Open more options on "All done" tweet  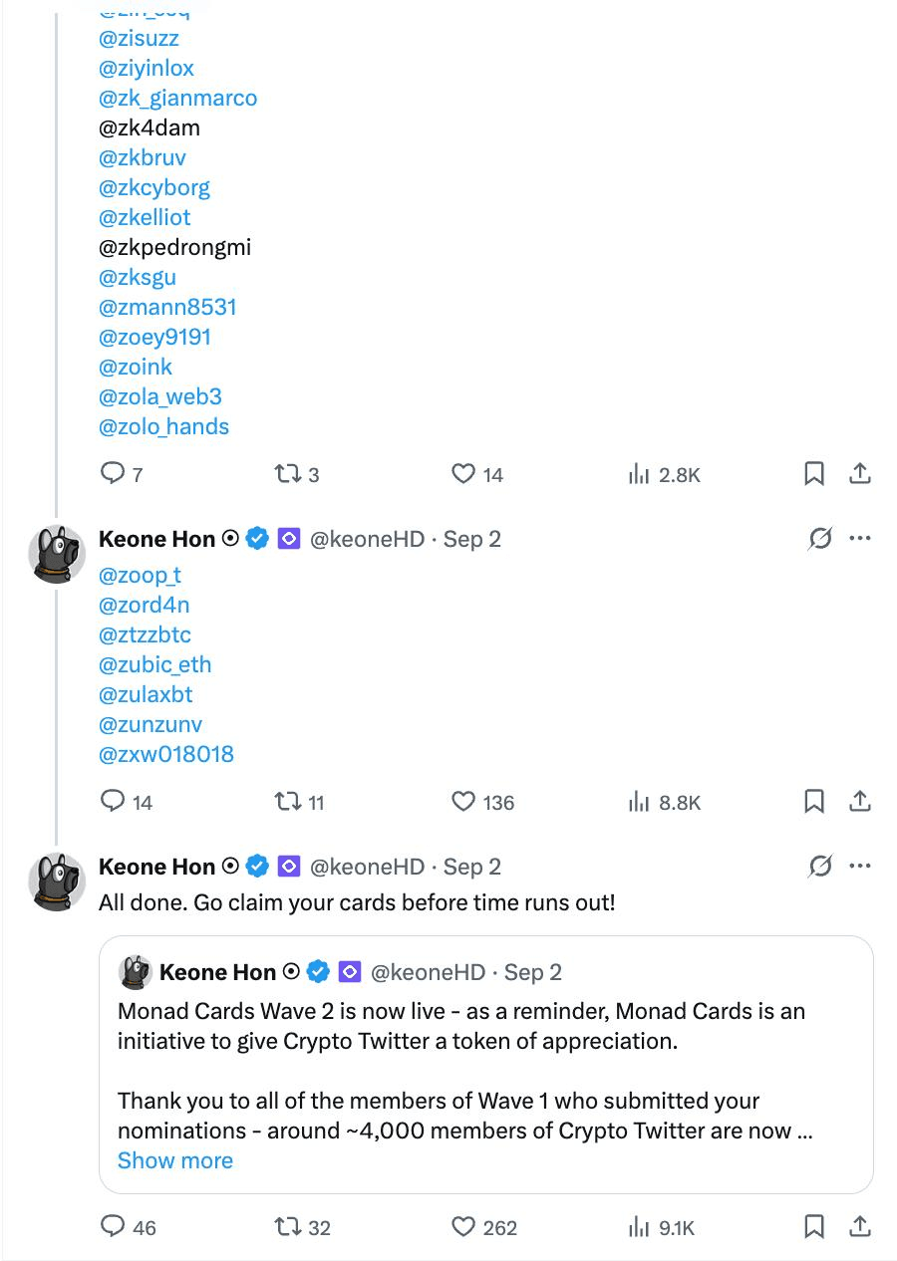860,867
